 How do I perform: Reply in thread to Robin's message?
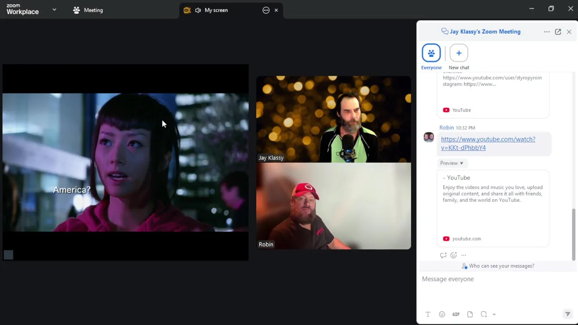click(443, 255)
